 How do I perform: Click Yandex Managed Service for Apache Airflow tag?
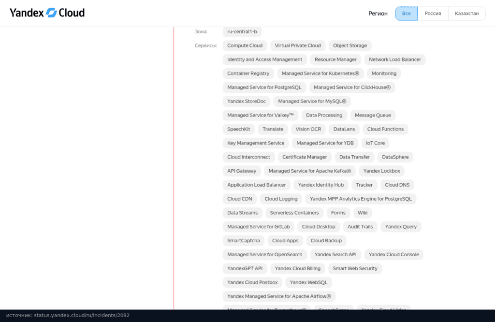(279, 296)
